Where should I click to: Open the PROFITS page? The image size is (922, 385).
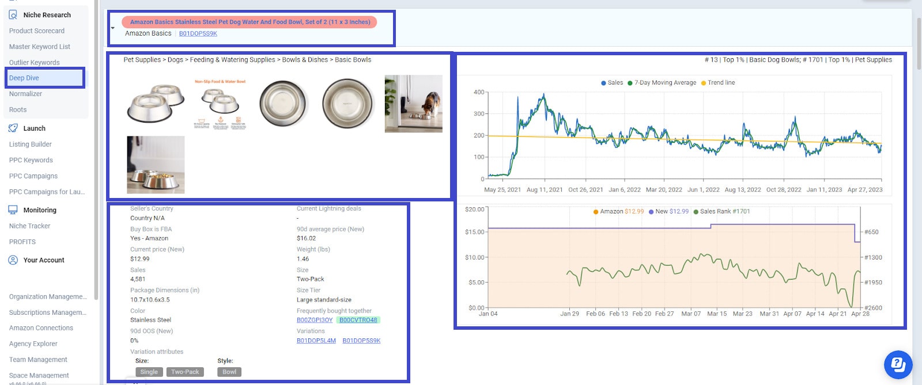(22, 242)
